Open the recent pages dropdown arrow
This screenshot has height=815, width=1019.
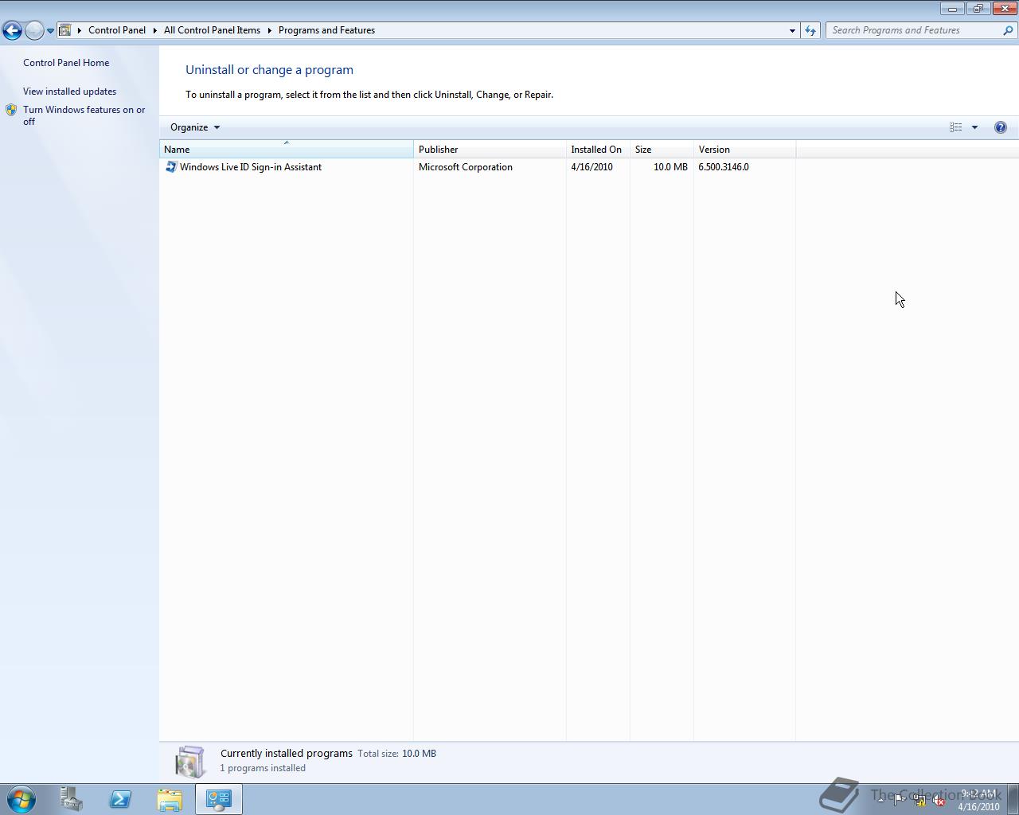pyautogui.click(x=50, y=31)
